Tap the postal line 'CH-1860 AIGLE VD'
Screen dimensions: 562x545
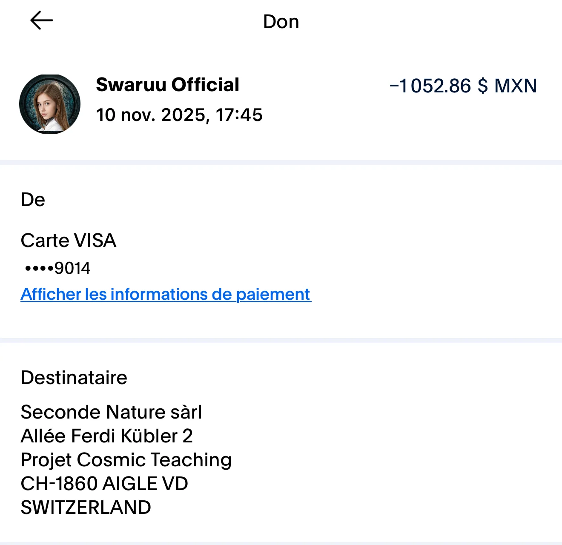104,484
